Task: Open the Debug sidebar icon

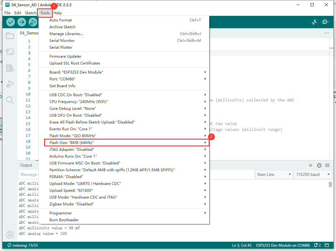Action: pyautogui.click(x=10, y=84)
